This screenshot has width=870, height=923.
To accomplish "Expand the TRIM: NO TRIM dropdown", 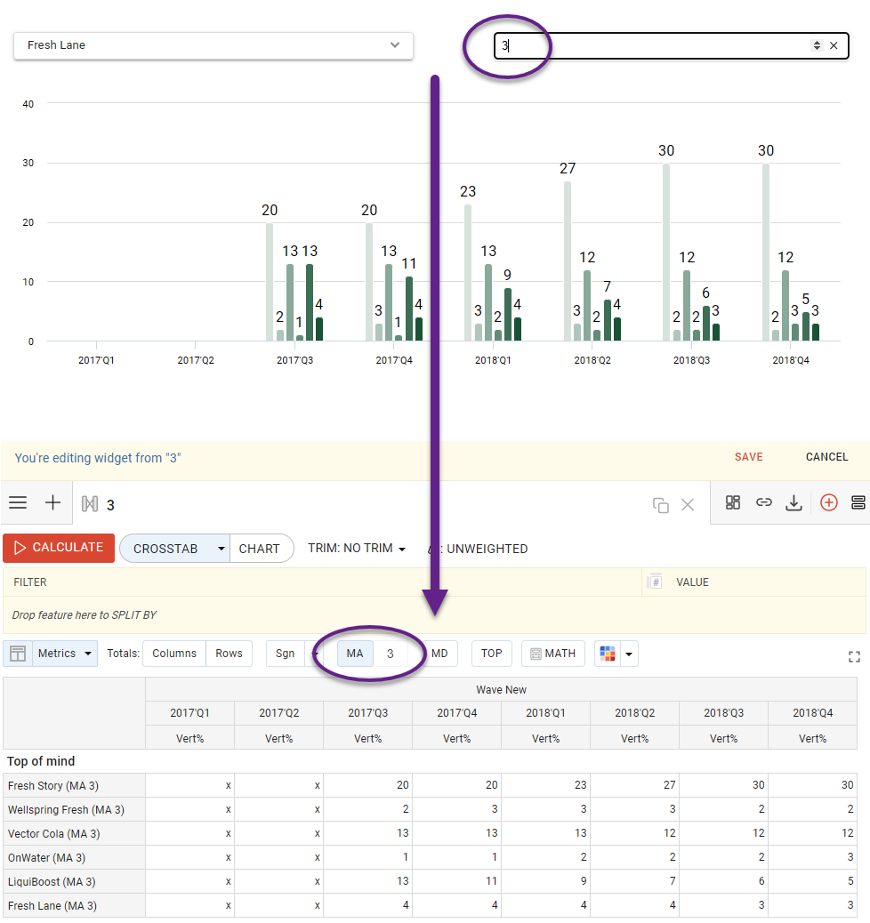I will click(357, 549).
